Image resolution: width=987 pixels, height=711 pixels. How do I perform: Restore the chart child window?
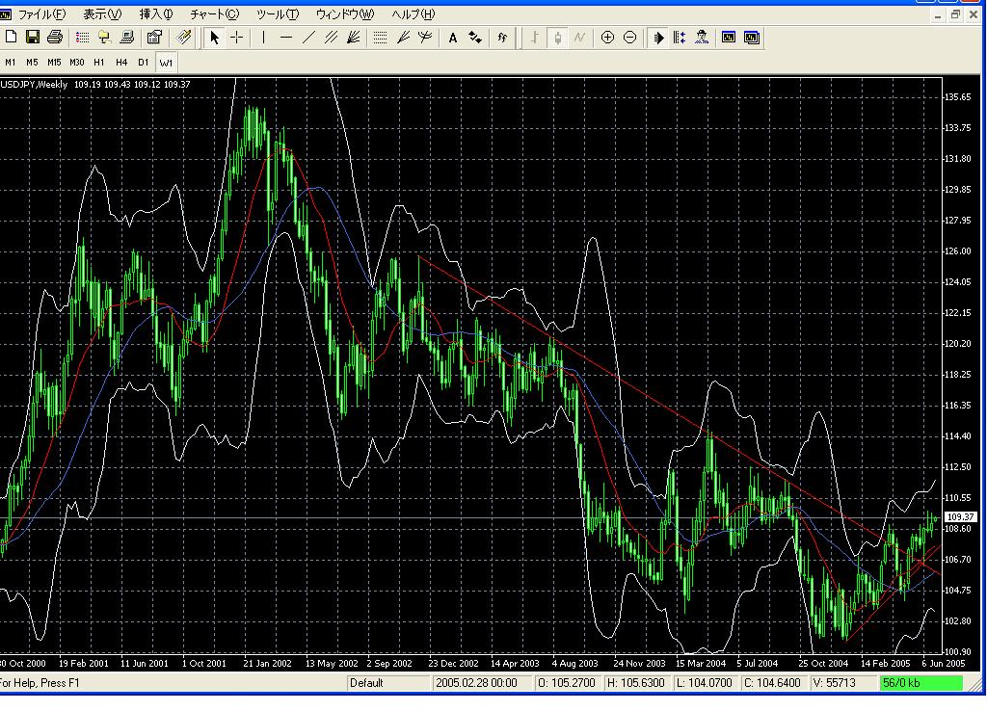(955, 14)
